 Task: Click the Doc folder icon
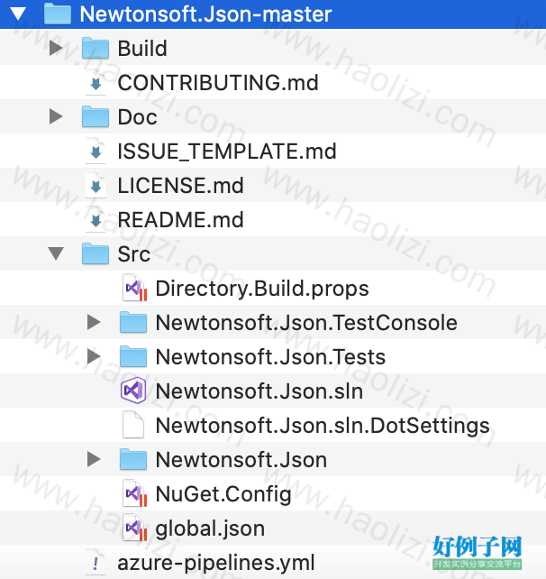[96, 116]
